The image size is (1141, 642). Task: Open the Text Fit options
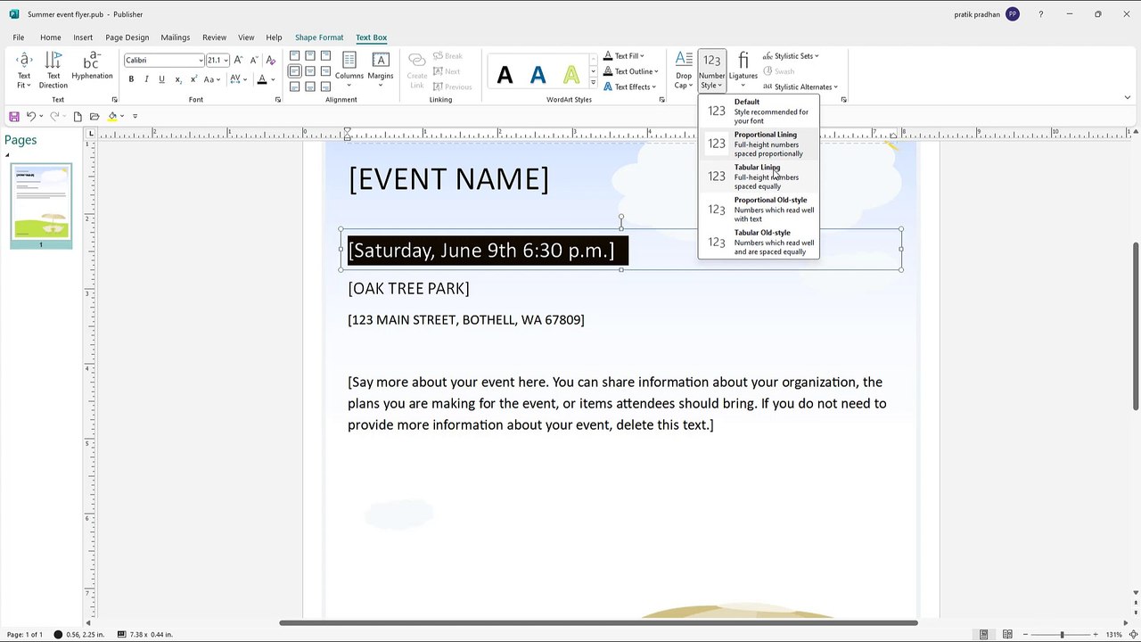(x=24, y=70)
